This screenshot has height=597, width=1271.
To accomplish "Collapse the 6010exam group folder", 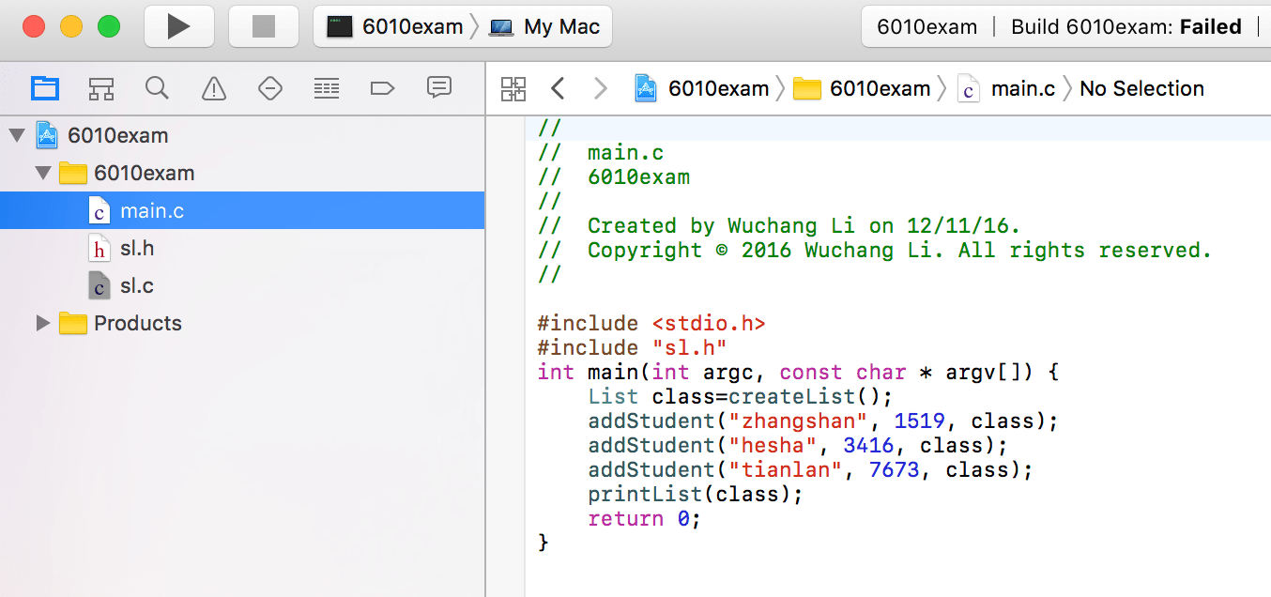I will point(41,173).
